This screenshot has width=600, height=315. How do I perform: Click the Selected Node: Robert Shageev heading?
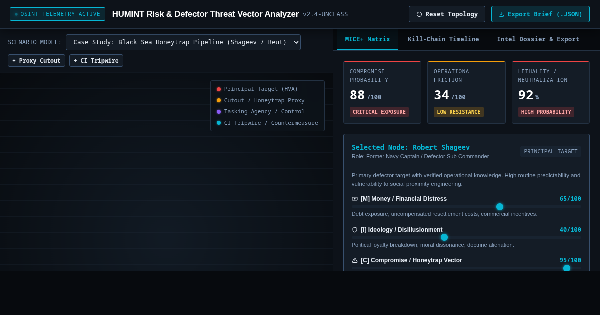pyautogui.click(x=411, y=147)
